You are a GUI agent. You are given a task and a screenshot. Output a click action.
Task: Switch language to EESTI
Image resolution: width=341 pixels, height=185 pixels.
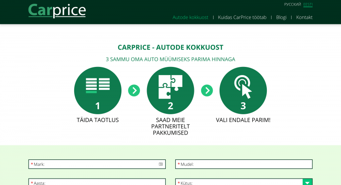click(308, 5)
